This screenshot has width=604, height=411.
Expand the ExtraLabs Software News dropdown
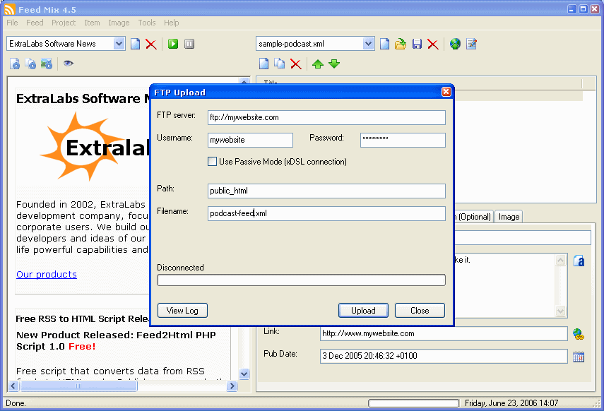pyautogui.click(x=119, y=44)
